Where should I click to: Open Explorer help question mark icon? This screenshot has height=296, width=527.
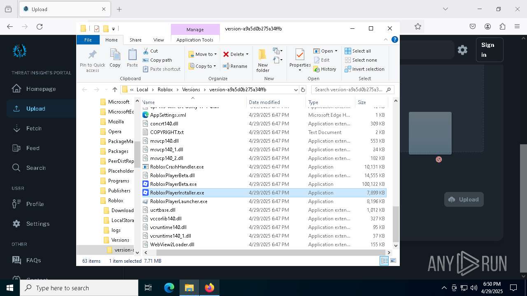tap(394, 40)
